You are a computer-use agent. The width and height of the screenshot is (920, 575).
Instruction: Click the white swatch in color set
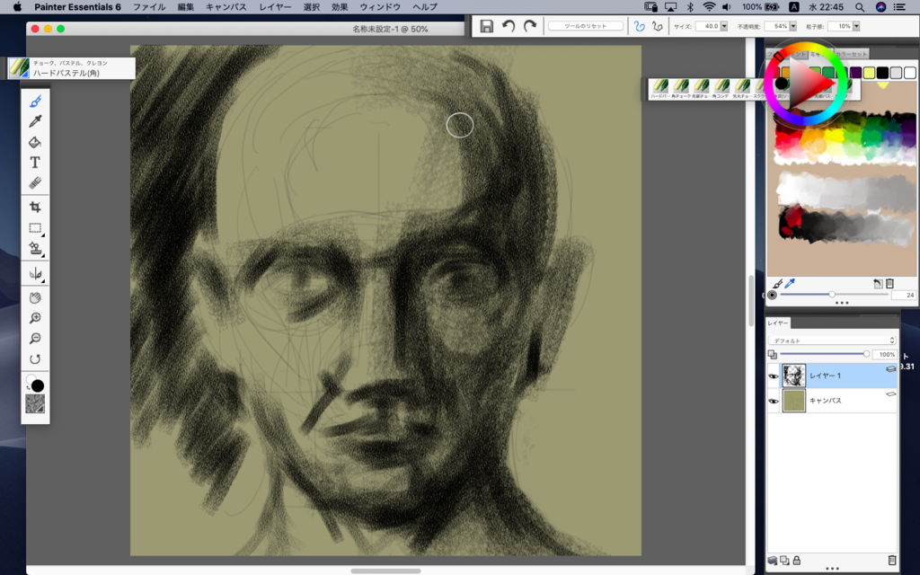pos(909,73)
